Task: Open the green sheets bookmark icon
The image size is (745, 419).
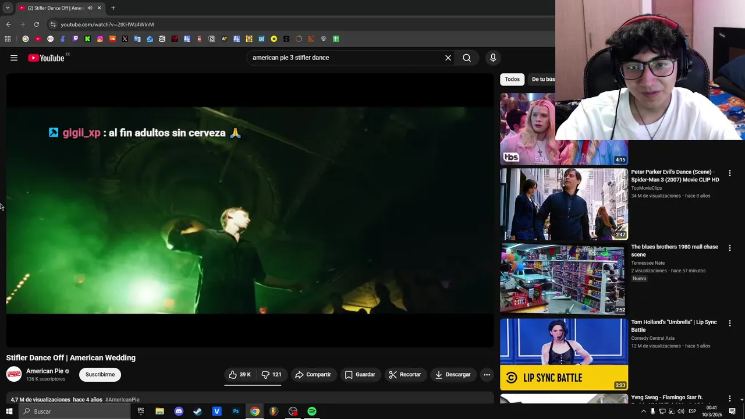Action: pos(336,39)
